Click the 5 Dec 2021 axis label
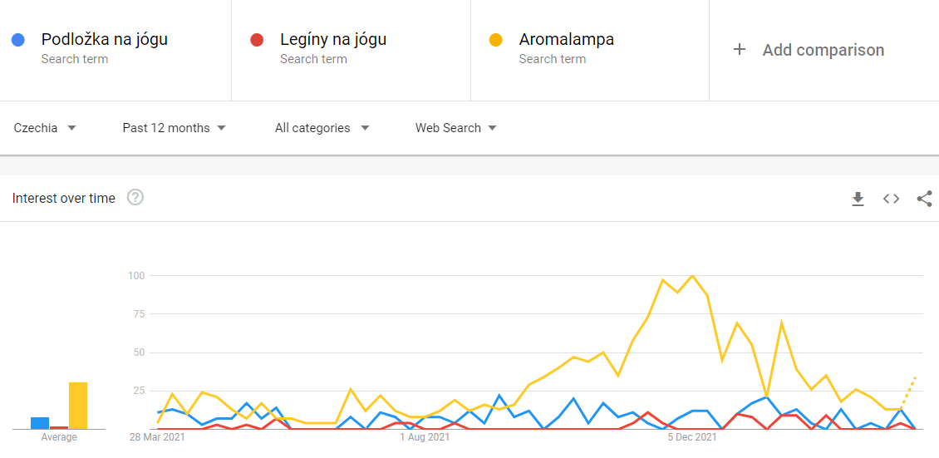 click(x=693, y=436)
